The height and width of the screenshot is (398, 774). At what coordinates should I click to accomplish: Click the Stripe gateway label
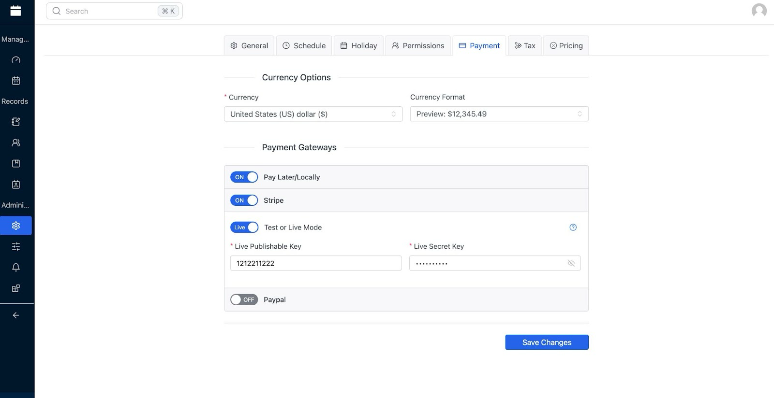(274, 200)
